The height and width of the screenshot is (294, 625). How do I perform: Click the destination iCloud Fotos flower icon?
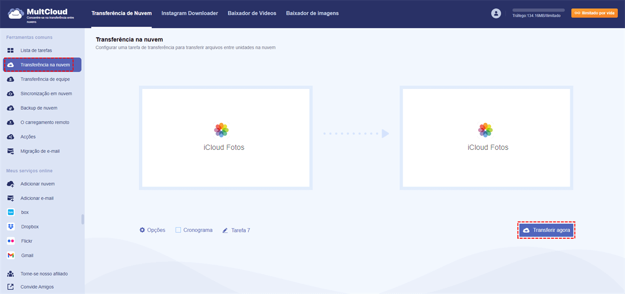point(485,130)
